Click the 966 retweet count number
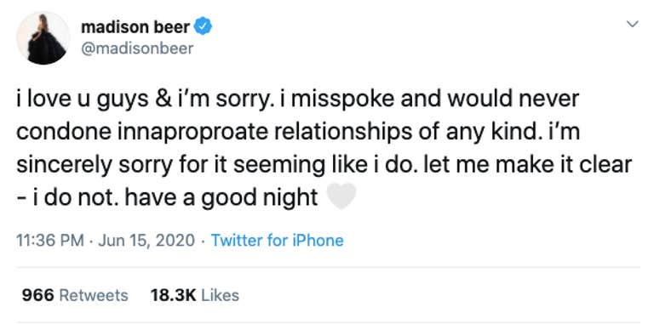Screen dimensions: 654x324 click(x=38, y=295)
